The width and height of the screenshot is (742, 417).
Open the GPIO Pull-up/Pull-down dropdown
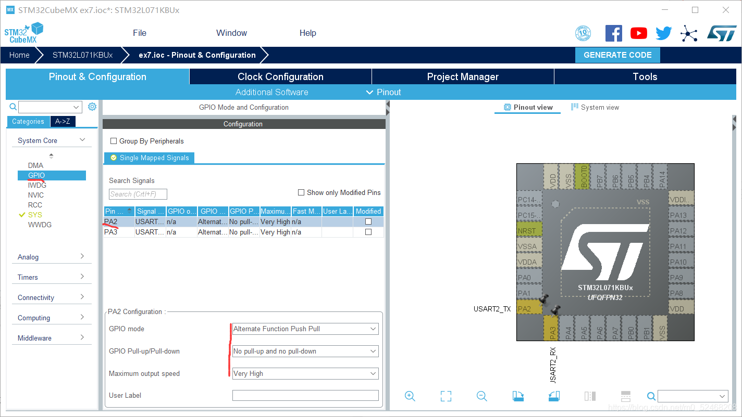(305, 351)
